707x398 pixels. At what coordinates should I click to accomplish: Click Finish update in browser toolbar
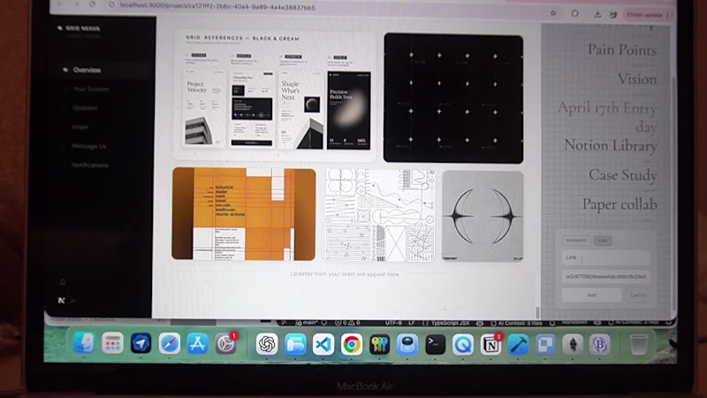tap(645, 15)
